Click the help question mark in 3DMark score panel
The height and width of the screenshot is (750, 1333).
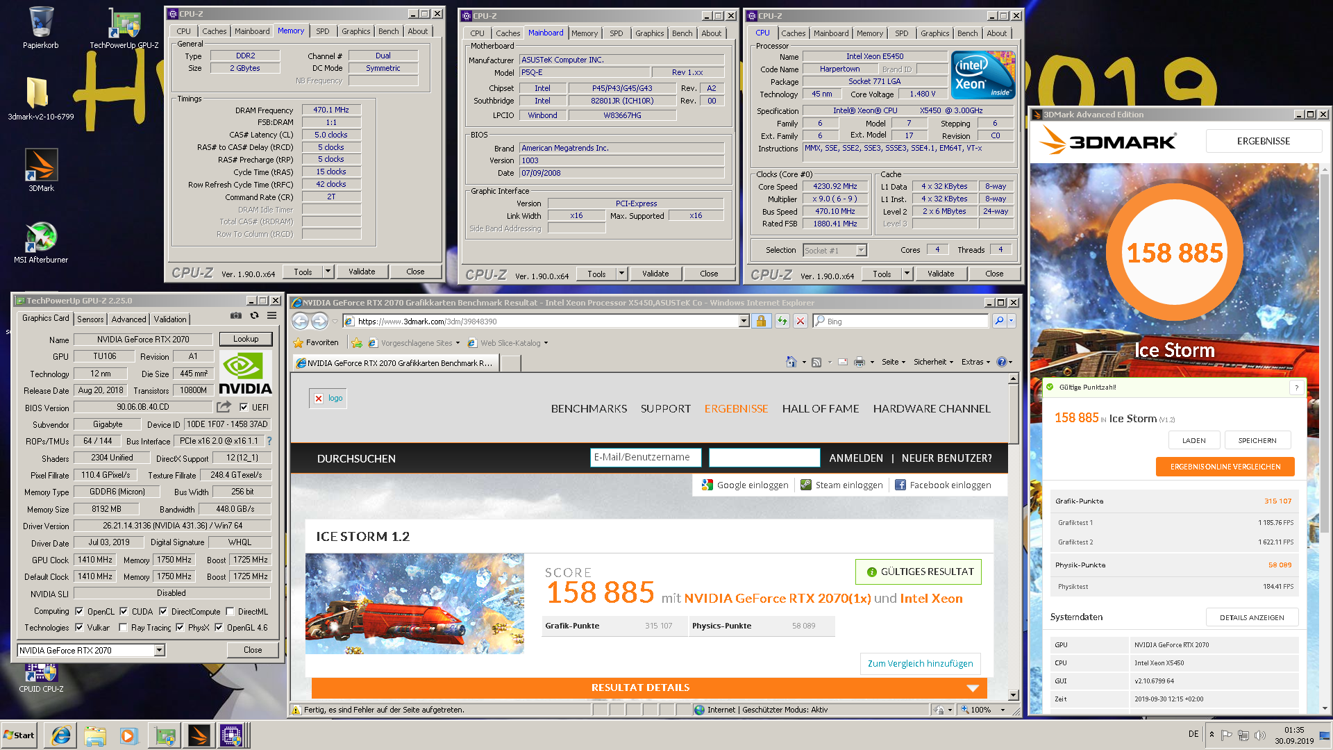coord(1296,387)
